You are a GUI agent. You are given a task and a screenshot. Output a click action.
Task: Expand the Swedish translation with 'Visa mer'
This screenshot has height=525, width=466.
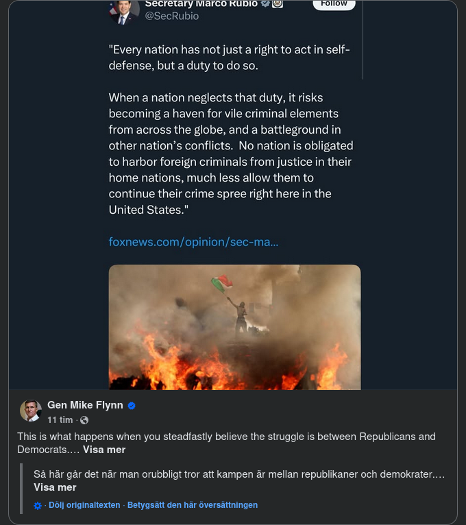(x=55, y=487)
